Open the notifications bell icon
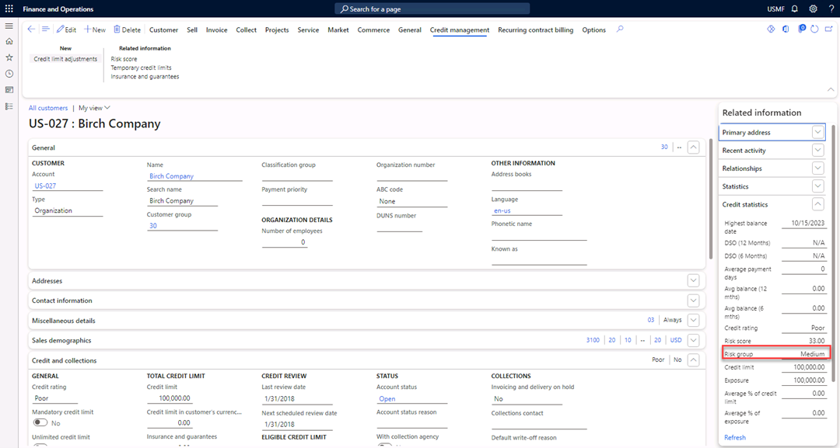The width and height of the screenshot is (840, 448). pos(795,9)
